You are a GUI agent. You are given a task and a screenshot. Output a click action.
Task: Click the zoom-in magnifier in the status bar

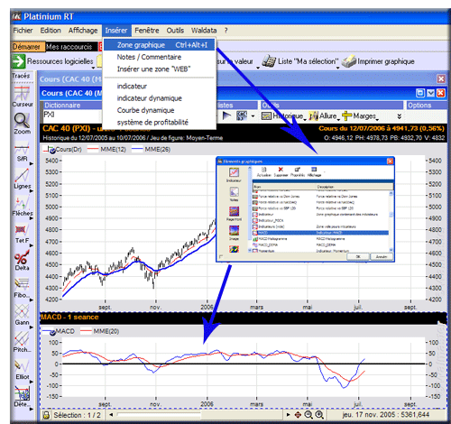point(319,415)
